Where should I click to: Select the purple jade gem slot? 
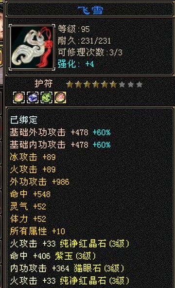pyautogui.click(x=33, y=97)
